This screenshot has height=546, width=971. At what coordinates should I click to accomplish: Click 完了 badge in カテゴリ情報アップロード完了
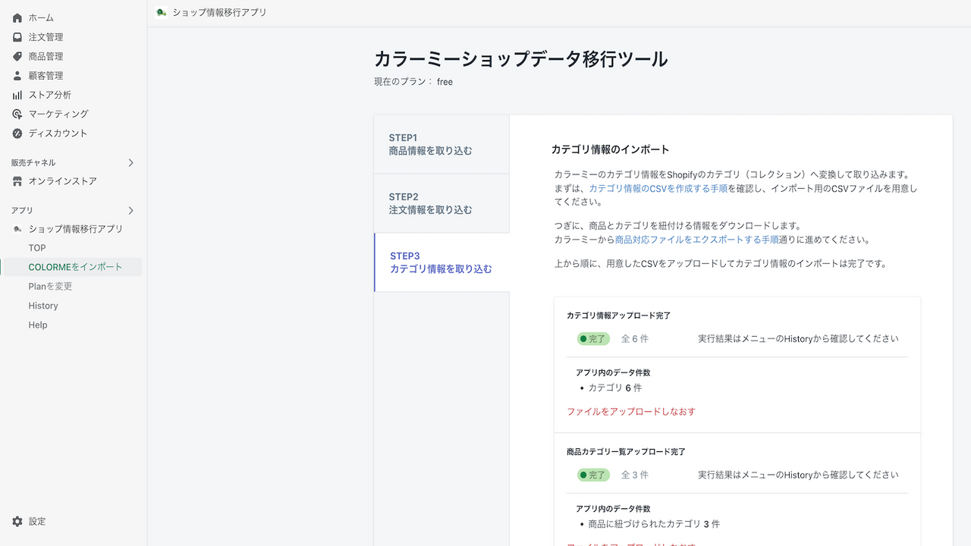[x=593, y=339]
